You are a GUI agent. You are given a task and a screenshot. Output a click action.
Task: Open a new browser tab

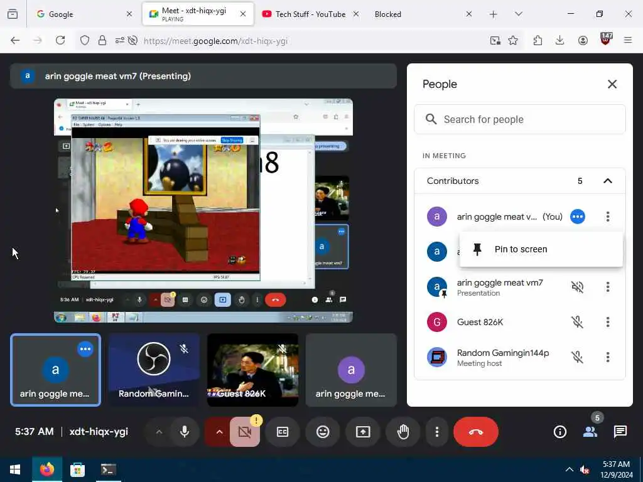tap(494, 14)
